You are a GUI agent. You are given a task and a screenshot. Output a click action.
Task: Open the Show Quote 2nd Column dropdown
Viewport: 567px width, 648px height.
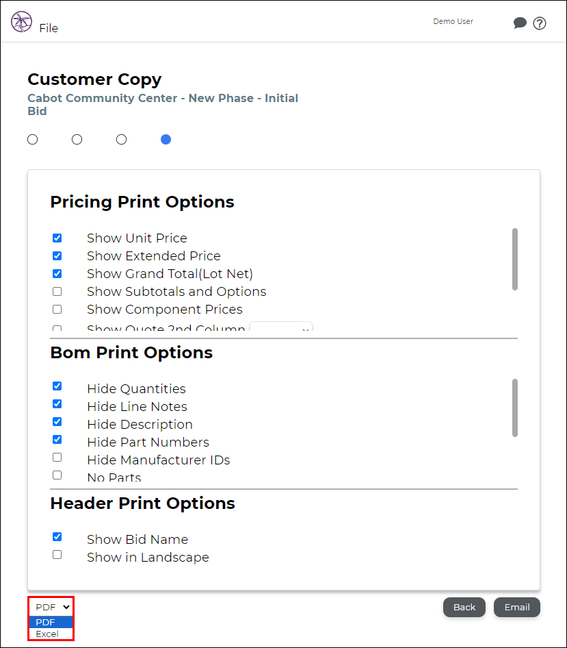click(x=281, y=327)
